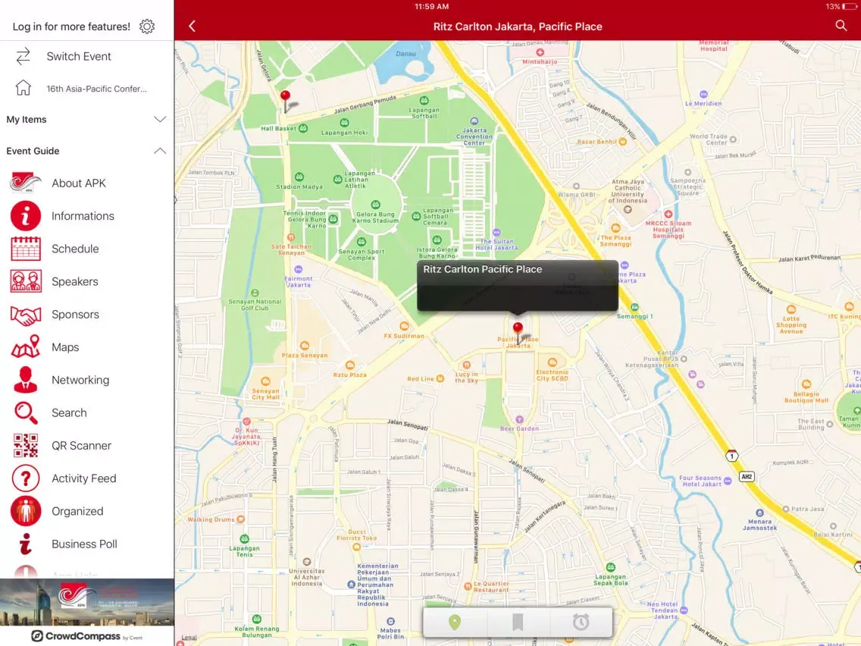Open the Legal link on map
Screen dimensions: 861x646
[x=189, y=637]
